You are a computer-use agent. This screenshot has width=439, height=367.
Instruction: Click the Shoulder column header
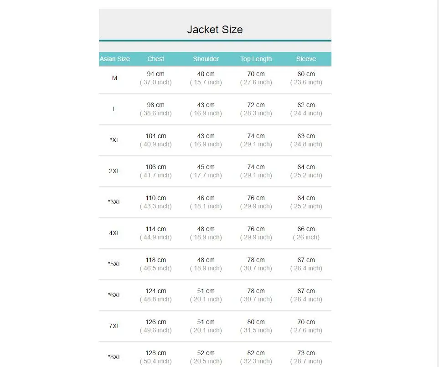[206, 59]
